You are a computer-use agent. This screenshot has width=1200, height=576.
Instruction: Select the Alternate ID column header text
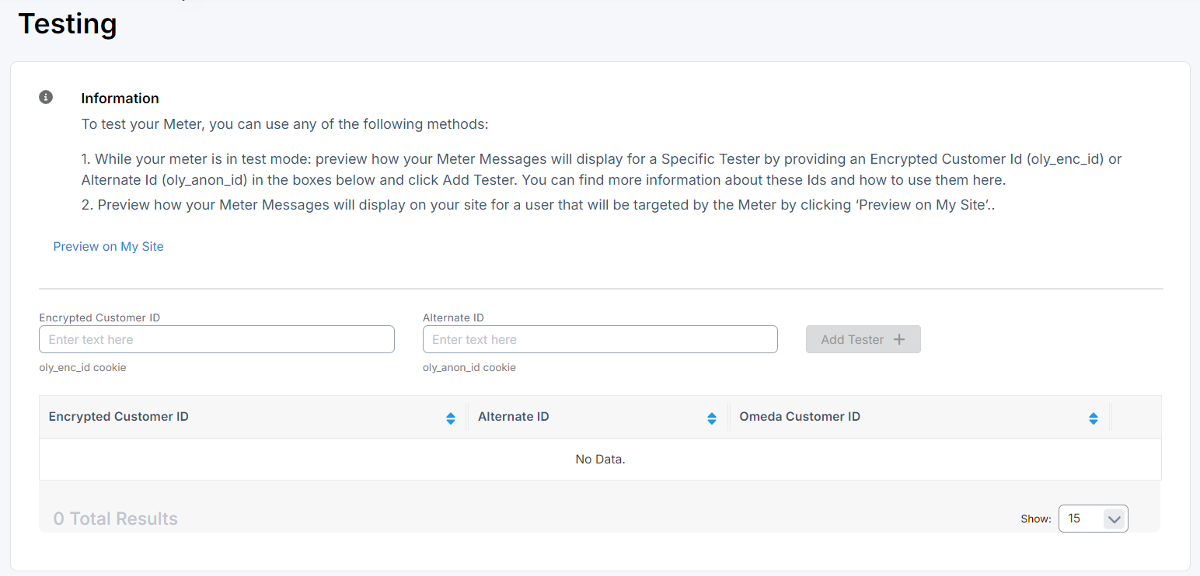514,417
